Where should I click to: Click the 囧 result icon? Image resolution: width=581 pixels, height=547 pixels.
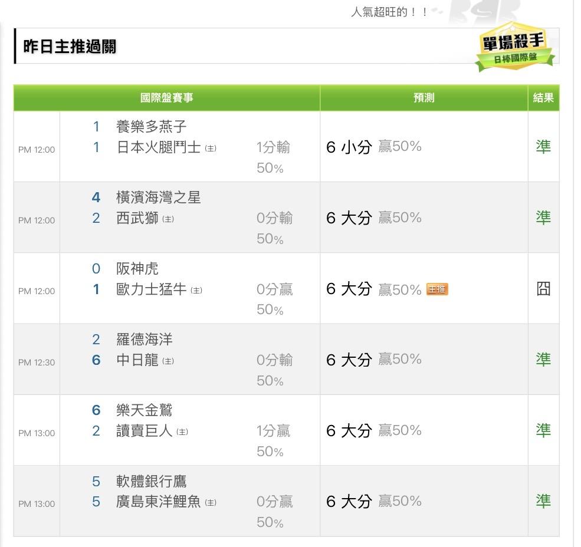pyautogui.click(x=543, y=289)
